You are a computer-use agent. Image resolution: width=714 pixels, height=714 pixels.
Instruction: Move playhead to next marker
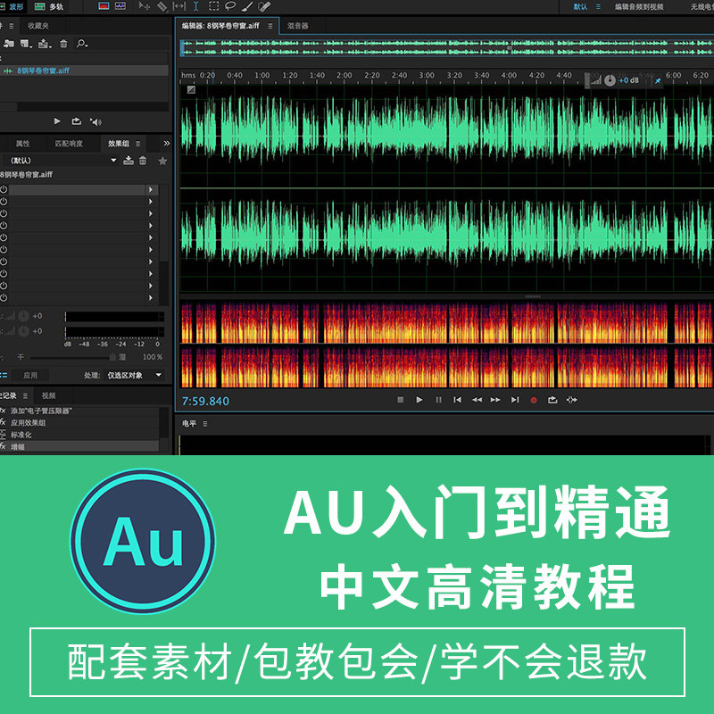coord(515,400)
